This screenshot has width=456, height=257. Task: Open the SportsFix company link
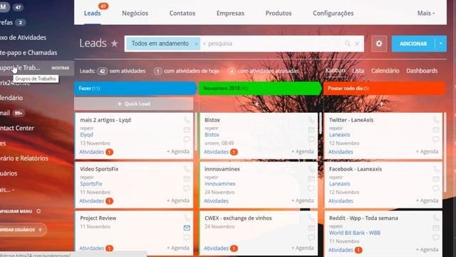pyautogui.click(x=91, y=183)
